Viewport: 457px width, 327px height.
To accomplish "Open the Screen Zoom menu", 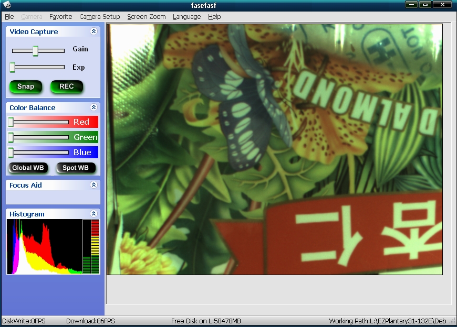I will coord(147,17).
